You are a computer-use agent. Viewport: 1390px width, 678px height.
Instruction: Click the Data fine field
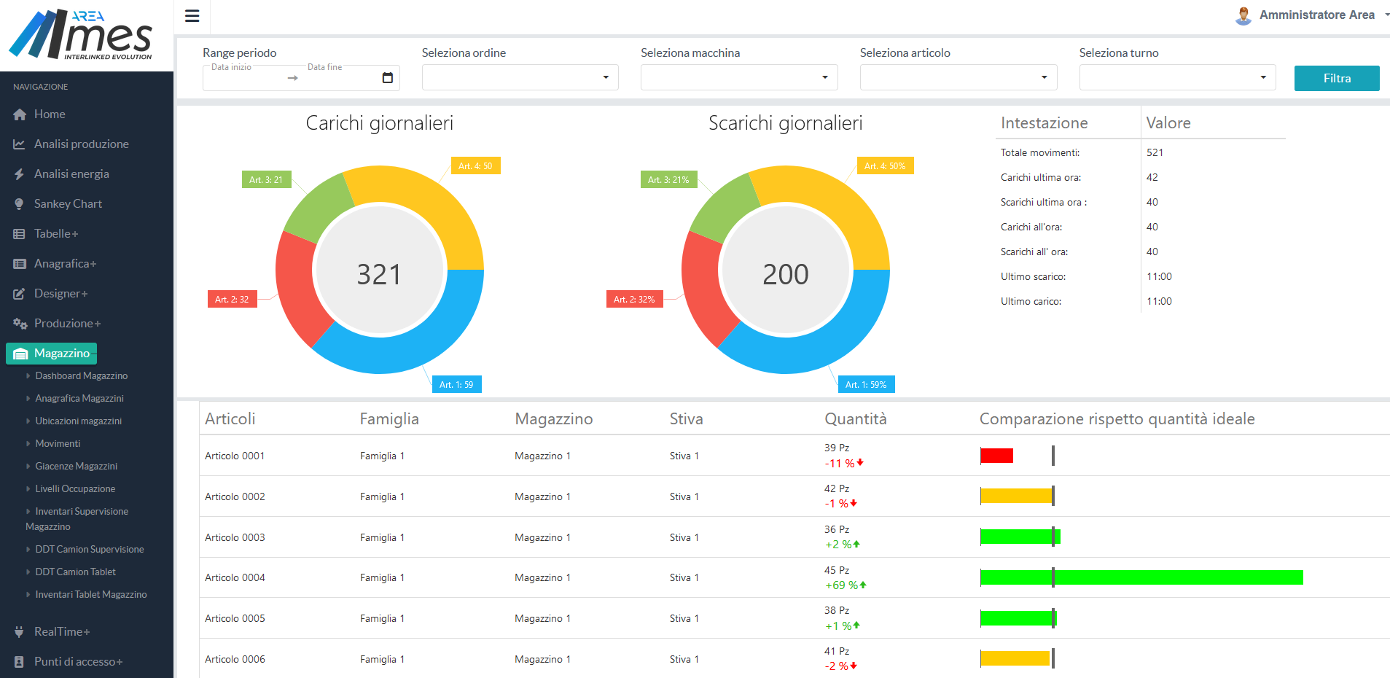(339, 77)
